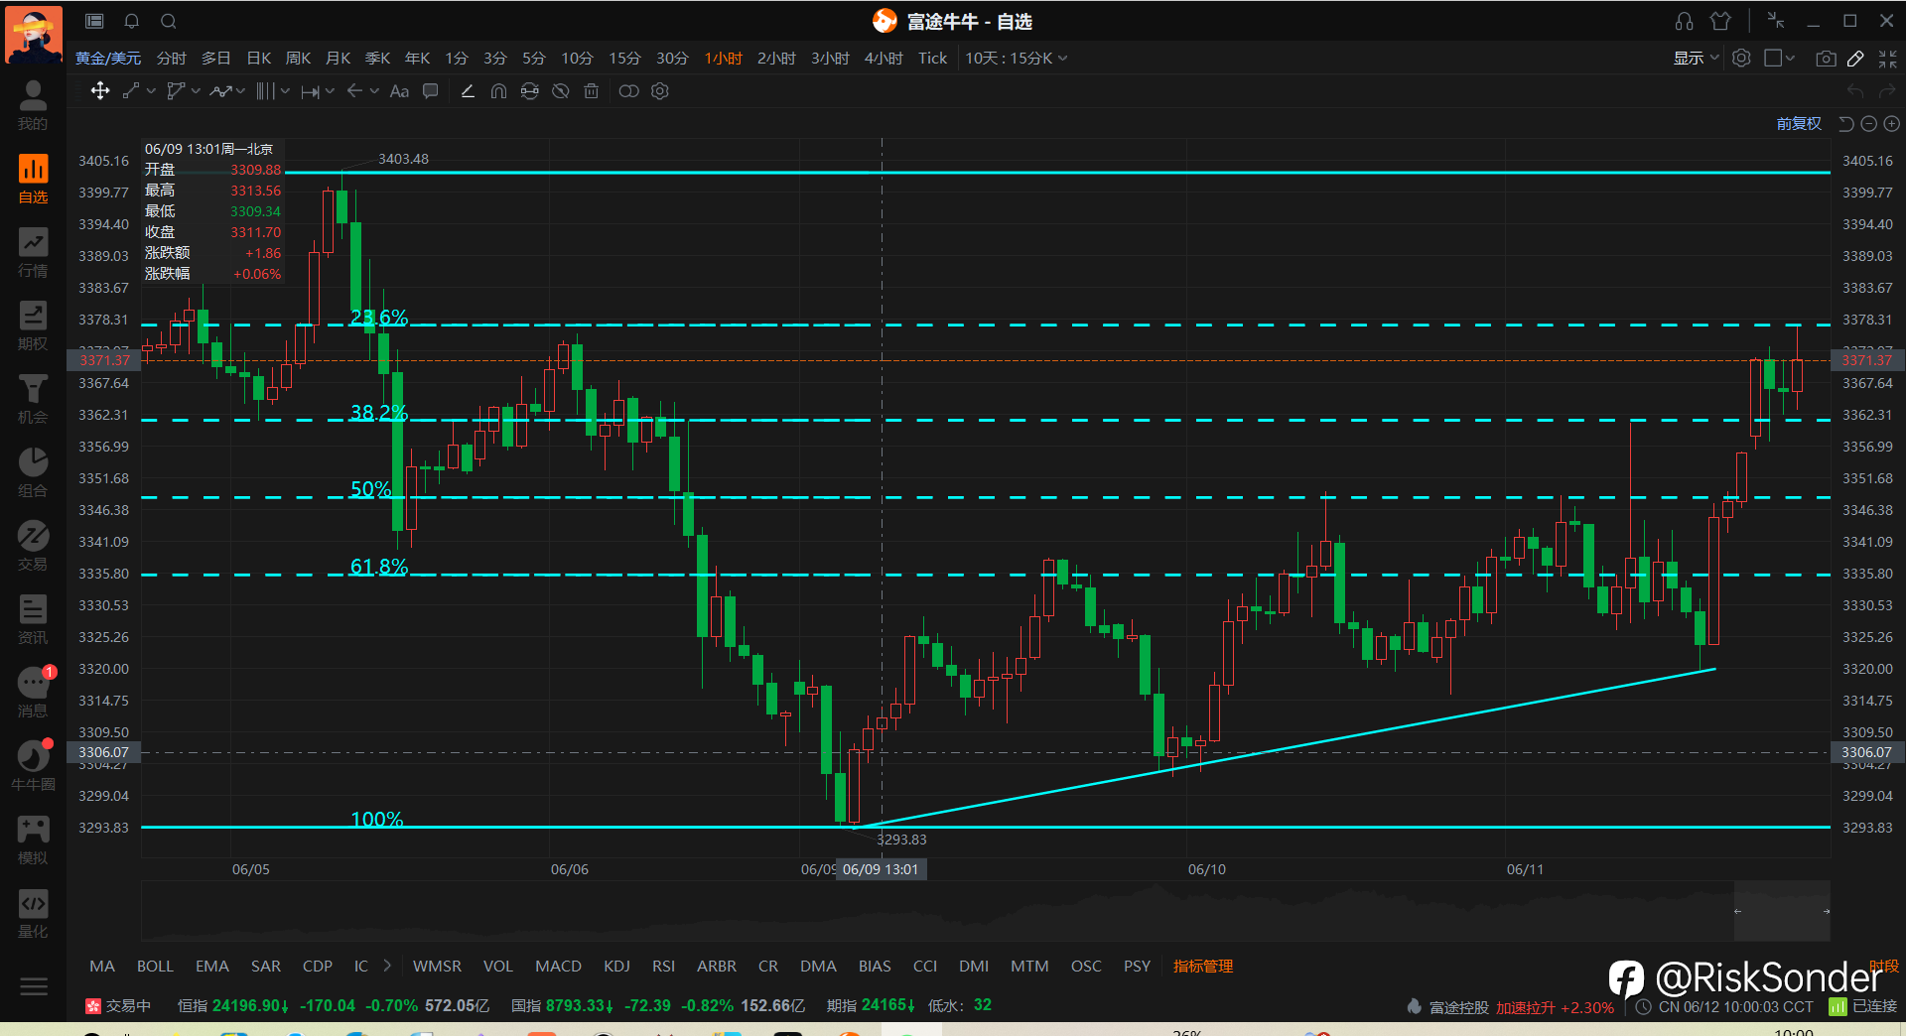Enable the BOLL indicator
The height and width of the screenshot is (1036, 1906).
[x=155, y=966]
